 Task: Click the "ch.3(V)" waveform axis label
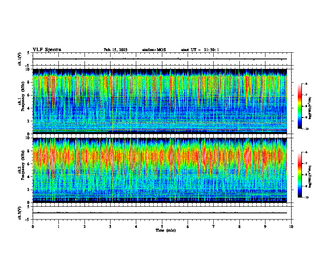tap(20, 213)
